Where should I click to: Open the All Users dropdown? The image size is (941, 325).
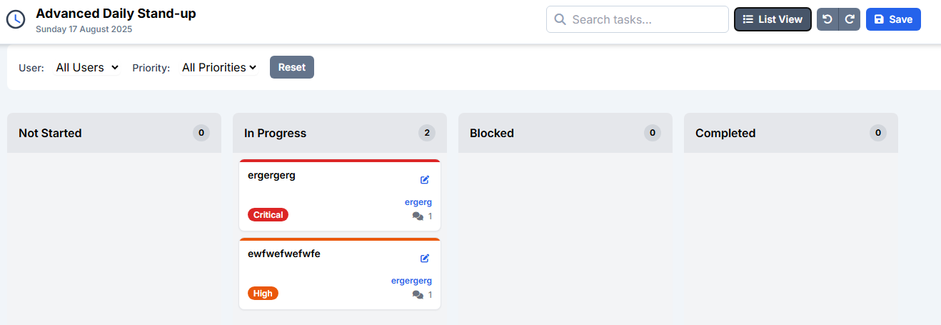tap(87, 67)
